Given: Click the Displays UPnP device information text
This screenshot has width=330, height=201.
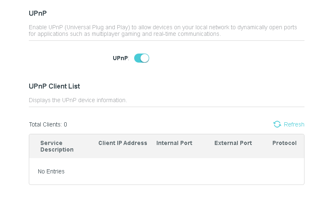Looking at the screenshot, I should (x=78, y=100).
